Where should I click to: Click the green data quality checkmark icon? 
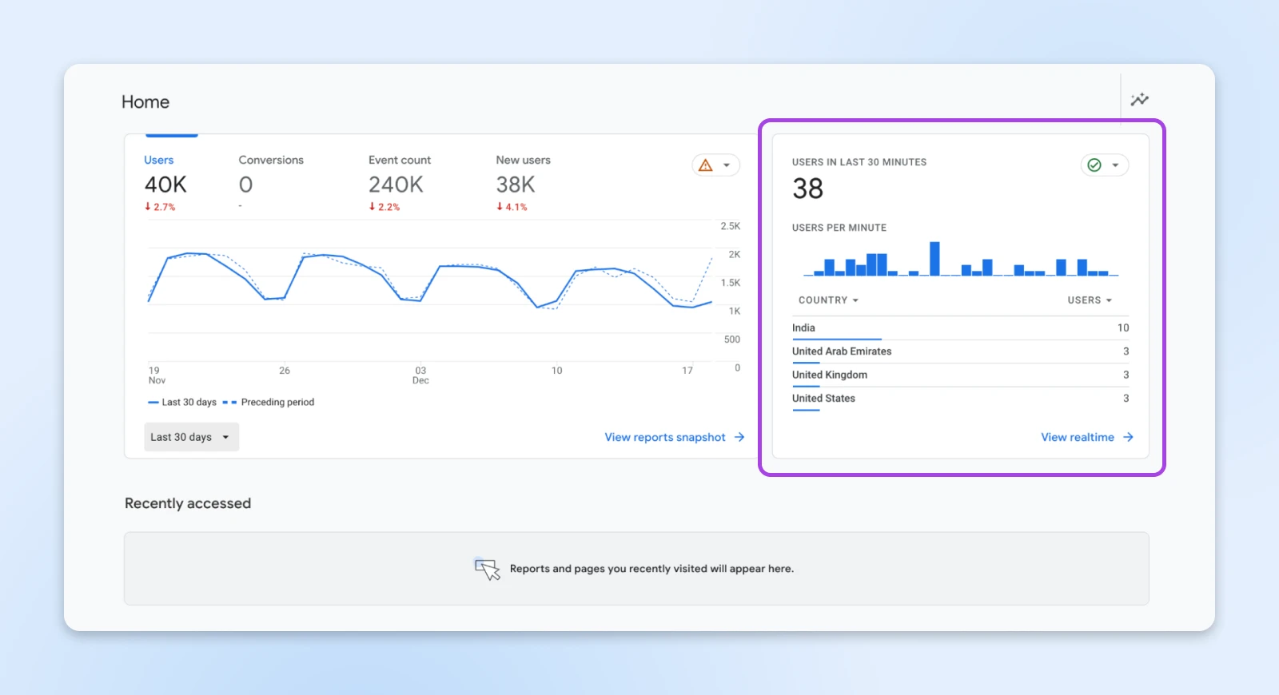point(1094,165)
